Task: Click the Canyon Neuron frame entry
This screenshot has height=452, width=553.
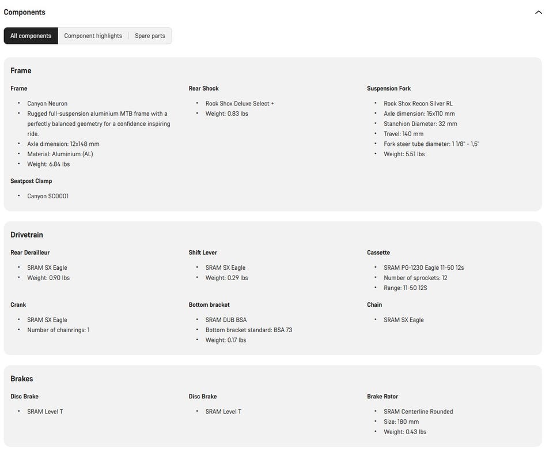Action: click(47, 103)
